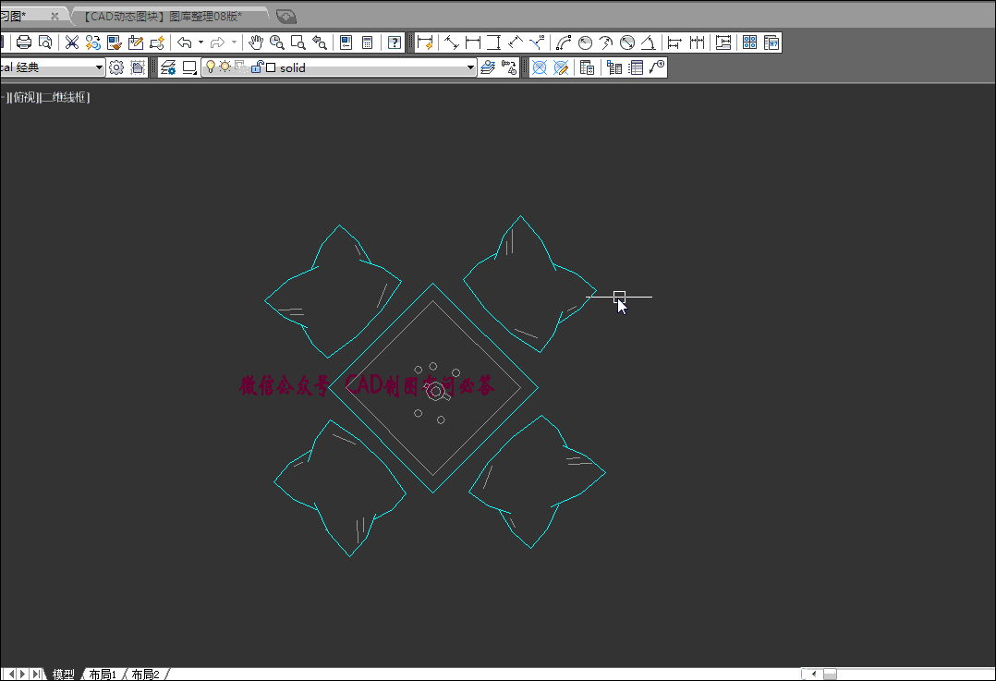Select Baseline dimension tool
This screenshot has height=681, width=996.
[674, 43]
